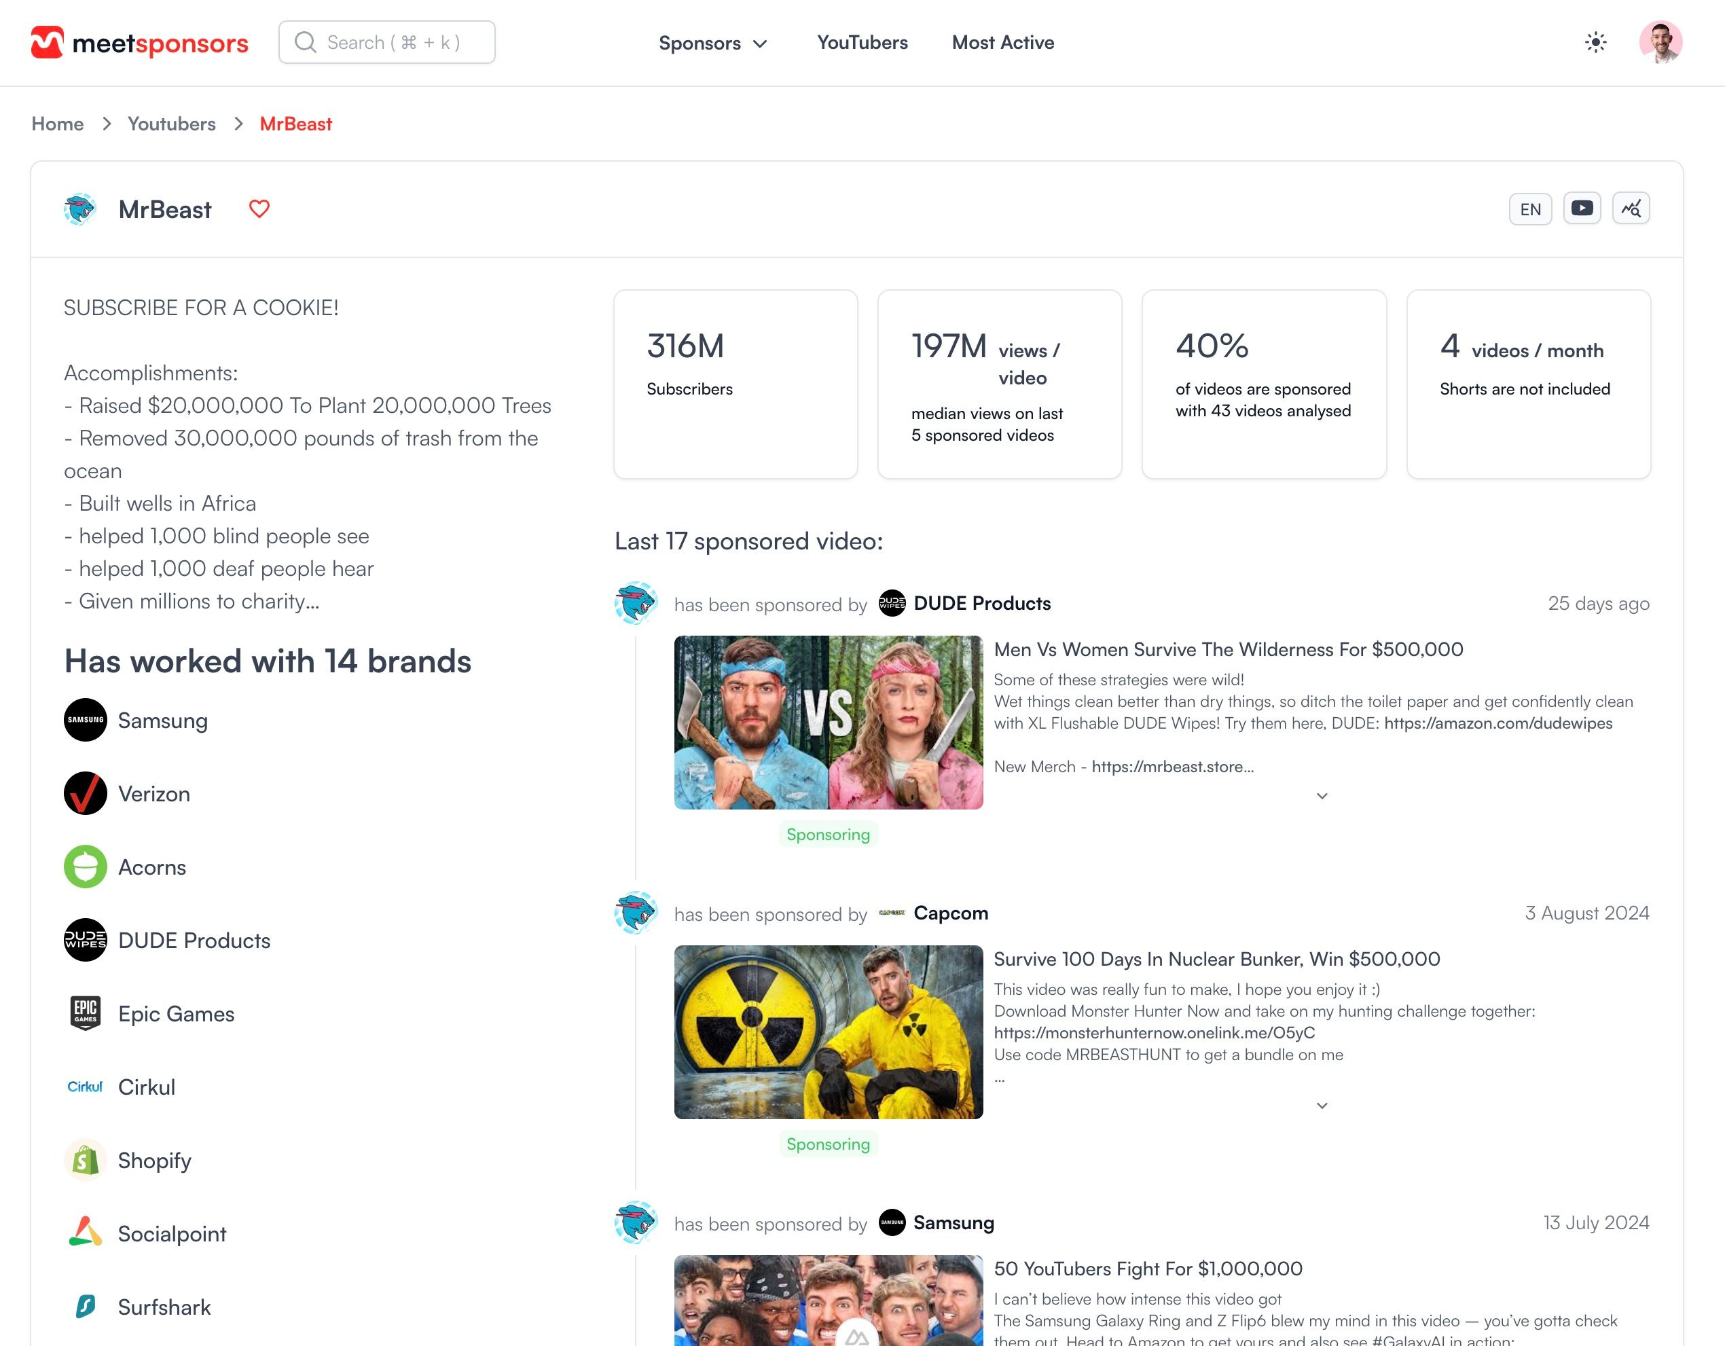Click the heart/favorite icon on MrBeast
This screenshot has width=1725, height=1346.
pyautogui.click(x=259, y=208)
